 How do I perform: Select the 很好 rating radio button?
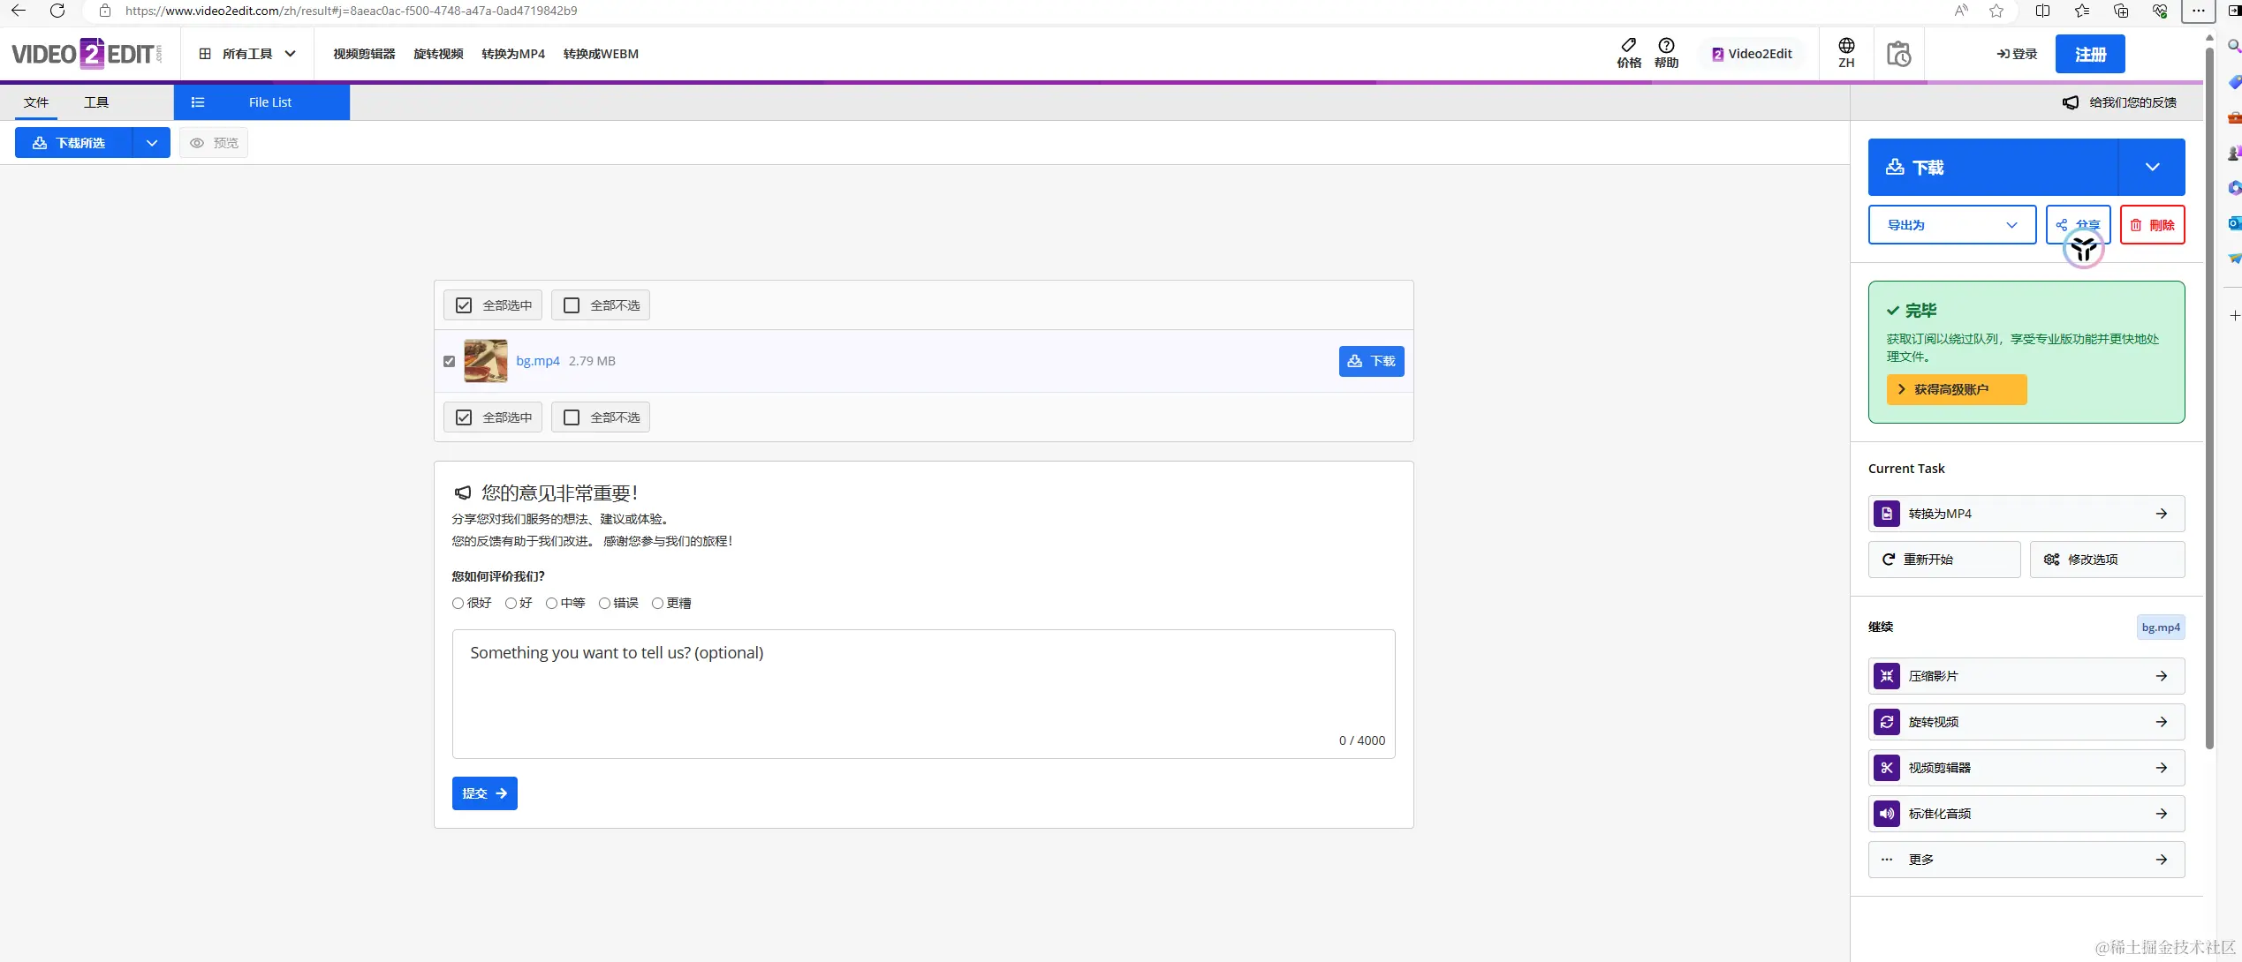pyautogui.click(x=458, y=604)
